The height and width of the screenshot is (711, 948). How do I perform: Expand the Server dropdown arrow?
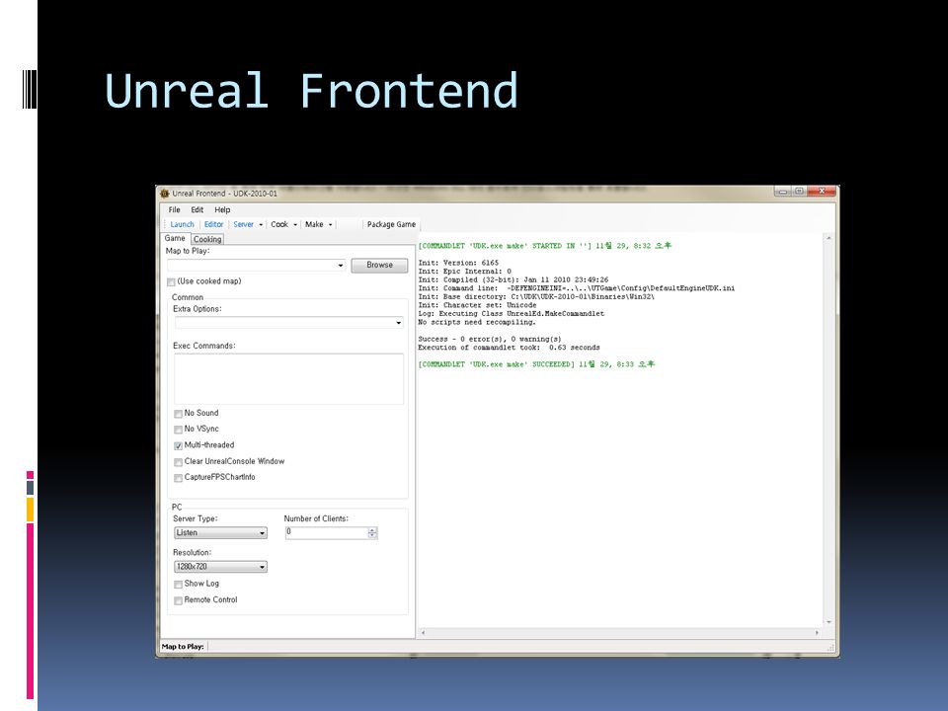click(261, 225)
